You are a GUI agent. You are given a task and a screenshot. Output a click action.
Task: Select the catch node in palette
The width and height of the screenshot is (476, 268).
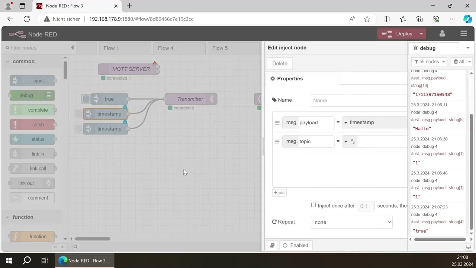(x=32, y=125)
